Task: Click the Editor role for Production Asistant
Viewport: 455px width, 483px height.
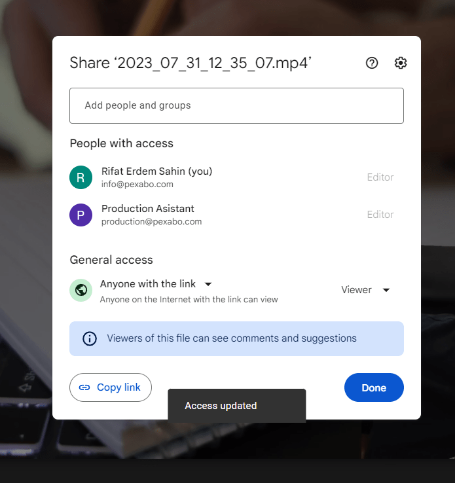Action: (x=380, y=215)
